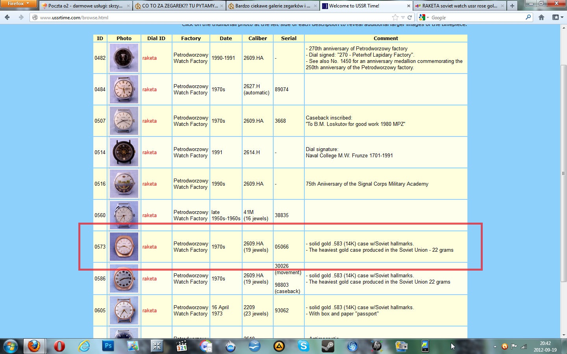Open thumbnail photo of watch 0484
Screen dimensions: 567x354
point(124,89)
